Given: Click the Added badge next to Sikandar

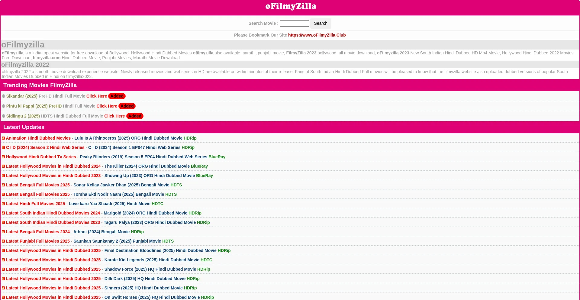Looking at the screenshot, I should click(x=117, y=96).
